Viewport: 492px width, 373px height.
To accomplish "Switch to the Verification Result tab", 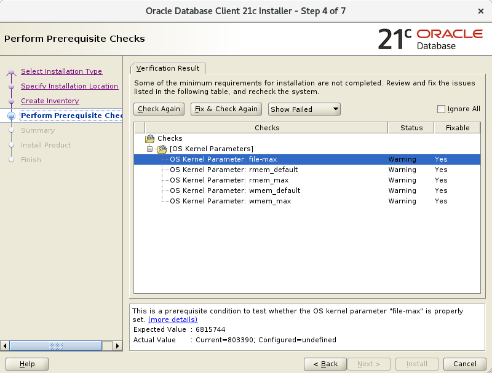I will tap(169, 68).
